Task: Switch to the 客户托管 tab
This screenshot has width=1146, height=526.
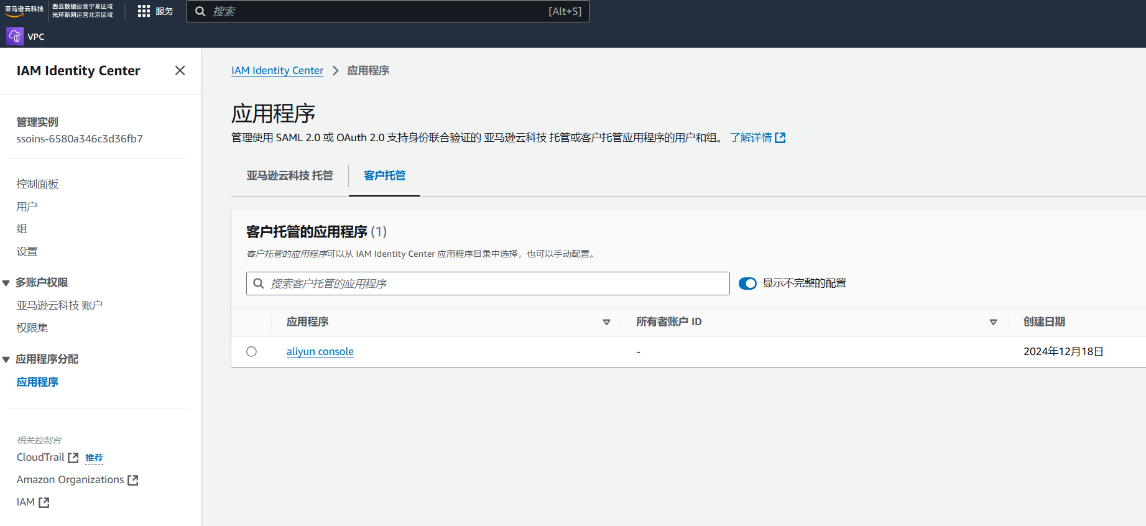Action: point(384,176)
